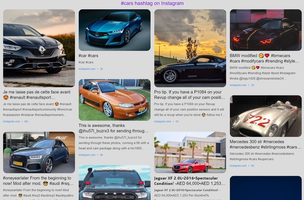Open the black sports car sunset photo
This screenshot has height=200, width=304.
click(x=190, y=48)
